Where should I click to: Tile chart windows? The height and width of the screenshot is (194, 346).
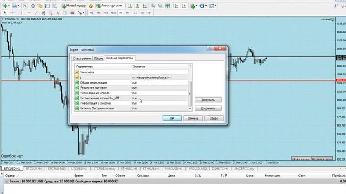coord(168,6)
